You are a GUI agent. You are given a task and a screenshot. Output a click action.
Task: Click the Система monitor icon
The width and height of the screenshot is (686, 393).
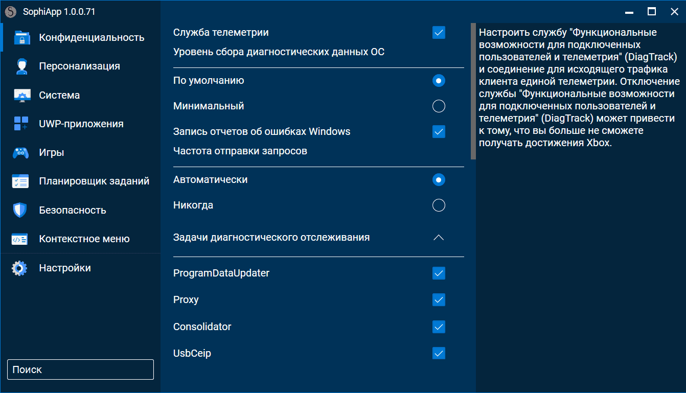21,96
